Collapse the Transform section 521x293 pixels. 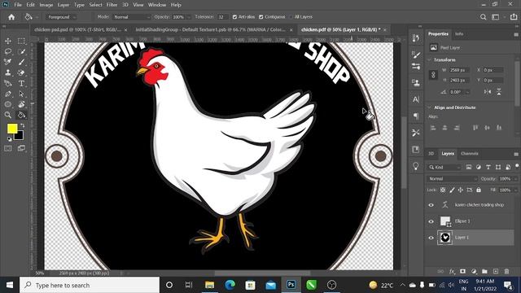(429, 60)
